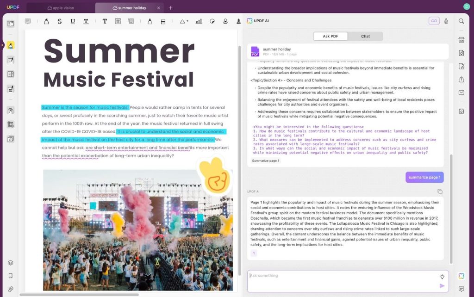474x297 pixels.
Task: Select the highlighter tool in the toolbar
Action: (x=46, y=21)
